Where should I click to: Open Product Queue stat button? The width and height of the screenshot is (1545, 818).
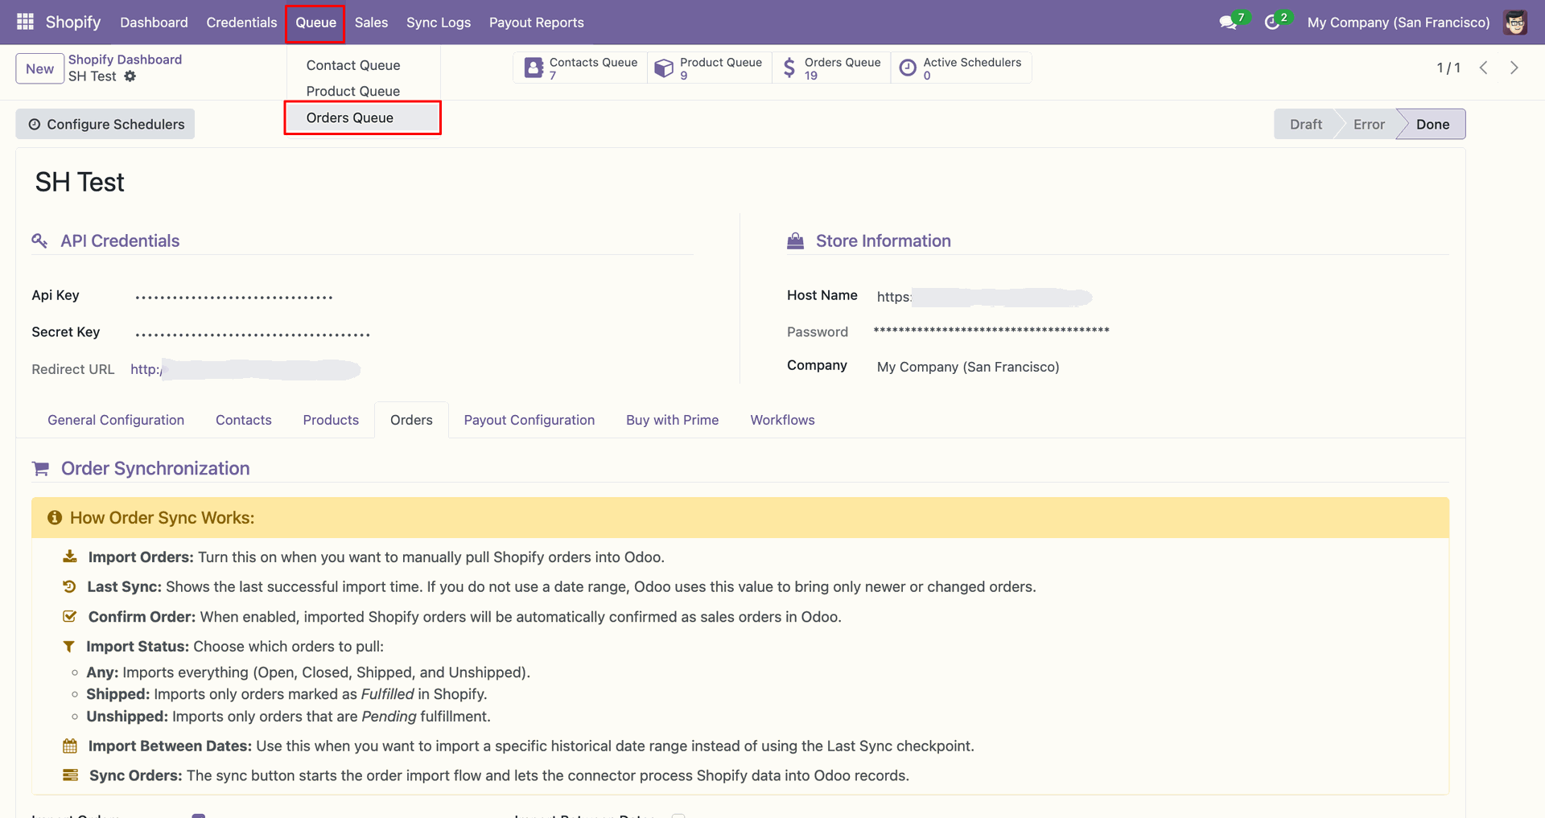tap(710, 68)
